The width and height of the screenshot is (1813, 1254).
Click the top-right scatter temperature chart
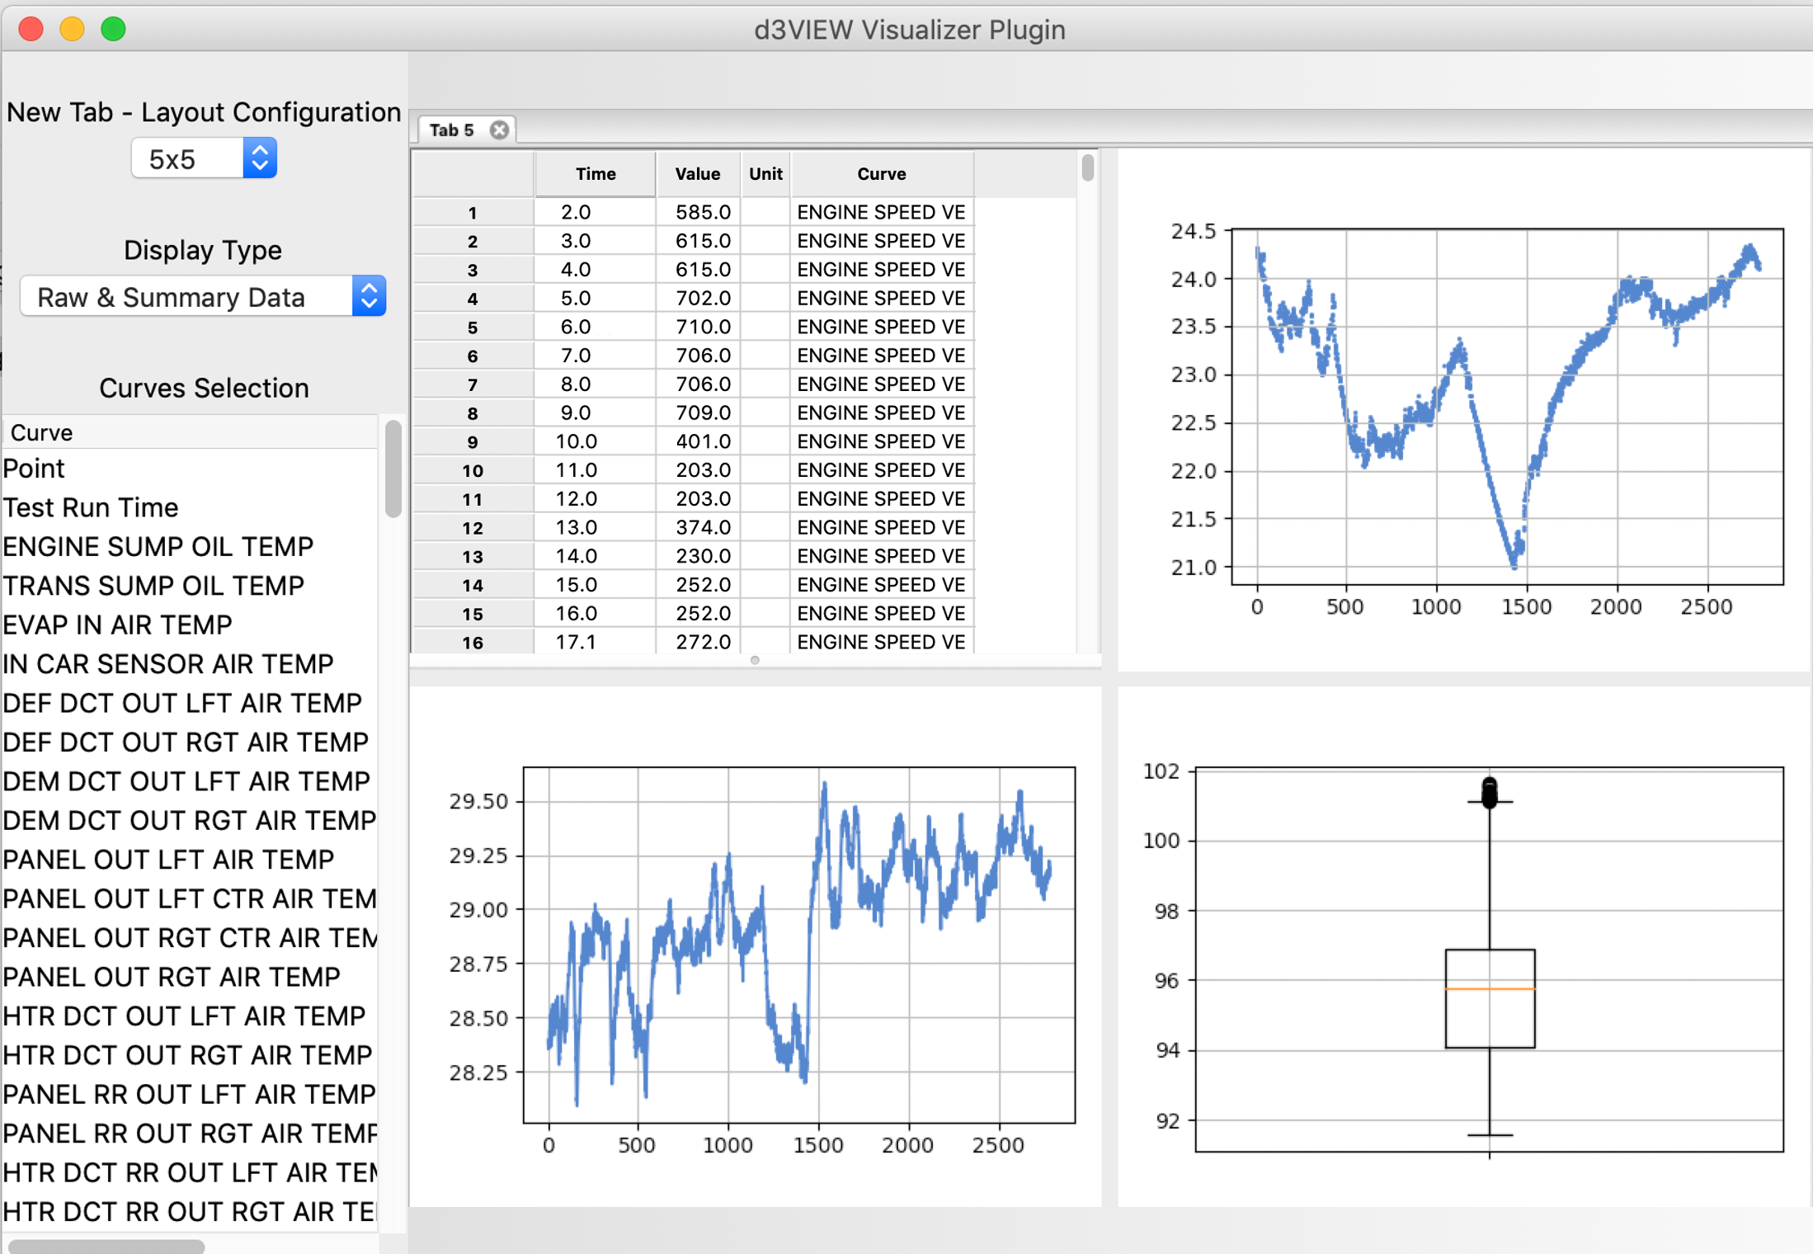click(x=1465, y=410)
